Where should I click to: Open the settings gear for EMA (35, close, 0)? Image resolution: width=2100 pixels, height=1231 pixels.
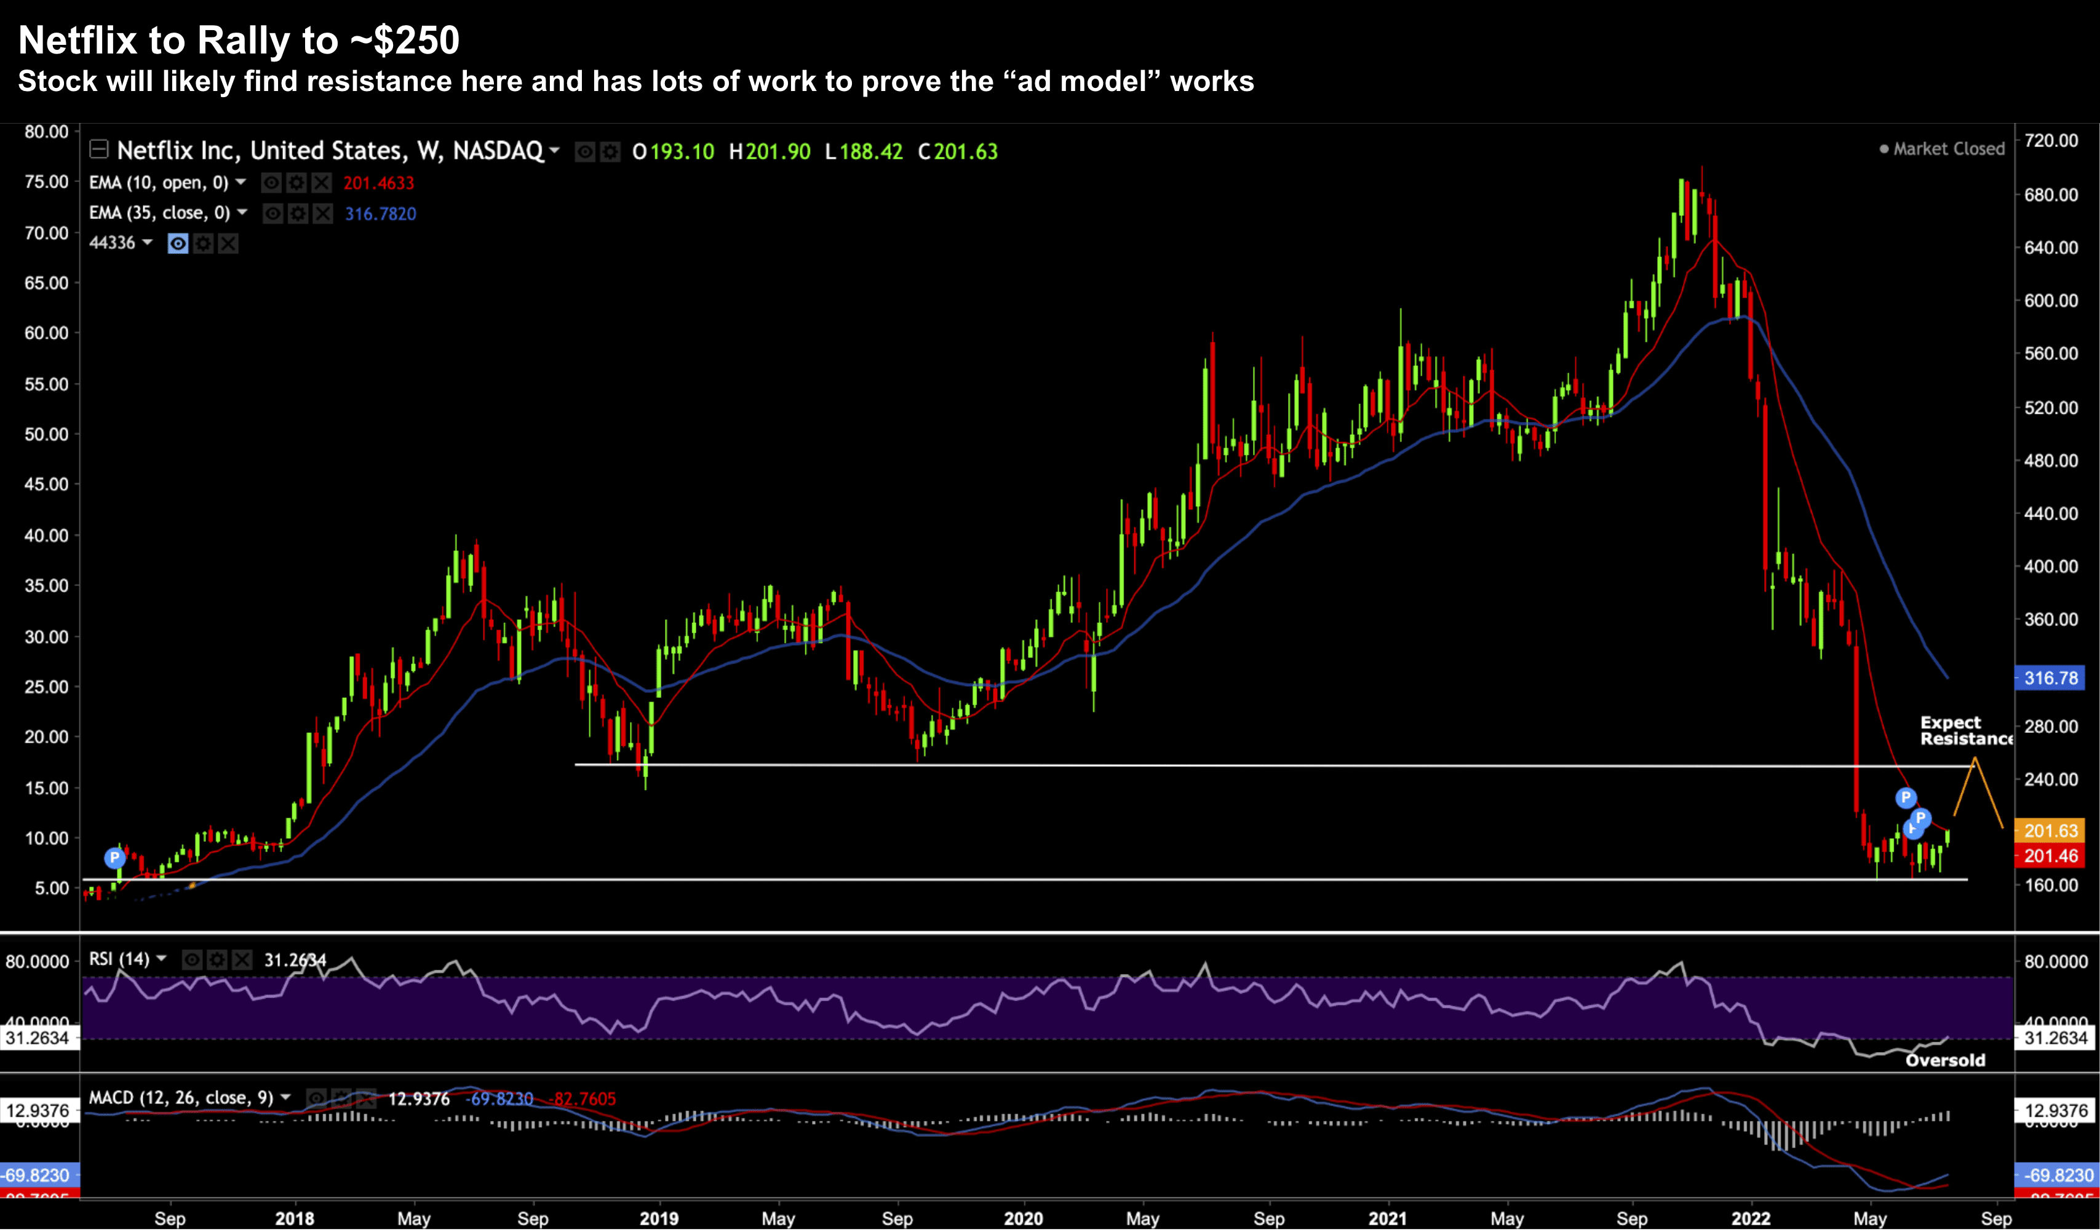(x=298, y=214)
